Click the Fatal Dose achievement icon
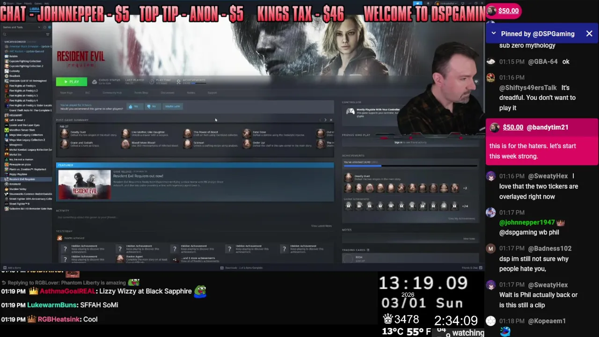Screen dimensions: 599x337 (247, 133)
